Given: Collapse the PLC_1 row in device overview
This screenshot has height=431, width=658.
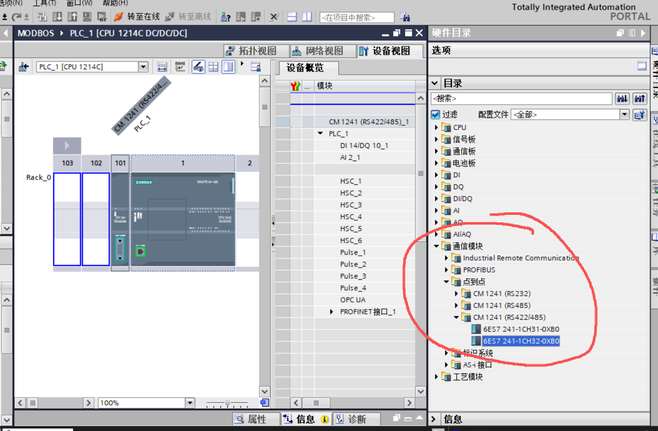Looking at the screenshot, I should click(x=320, y=134).
